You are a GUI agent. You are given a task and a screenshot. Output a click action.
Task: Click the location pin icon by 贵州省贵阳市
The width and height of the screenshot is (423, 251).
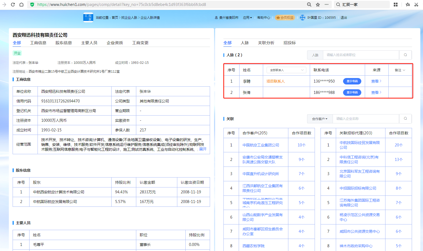click(x=216, y=18)
